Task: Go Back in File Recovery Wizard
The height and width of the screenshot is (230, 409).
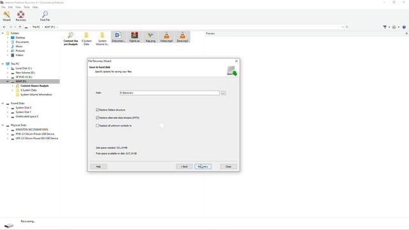Action: pos(184,166)
